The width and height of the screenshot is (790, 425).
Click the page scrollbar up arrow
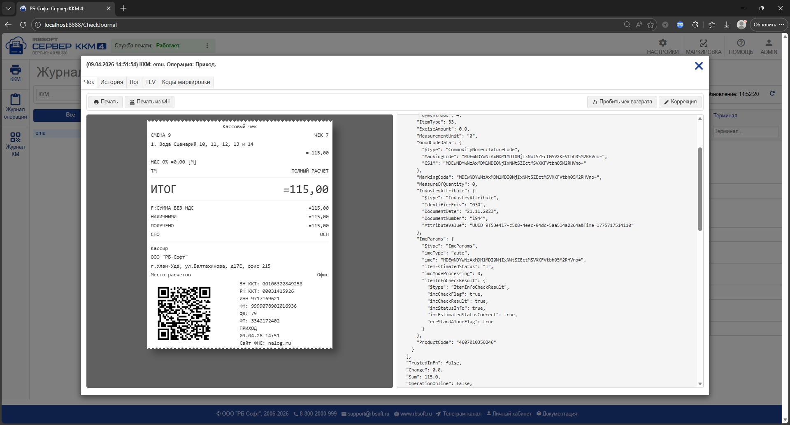point(785,36)
